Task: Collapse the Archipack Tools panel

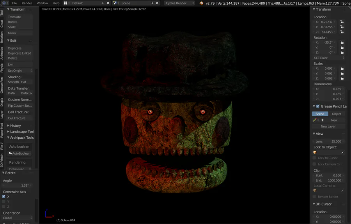Action: coord(8,138)
